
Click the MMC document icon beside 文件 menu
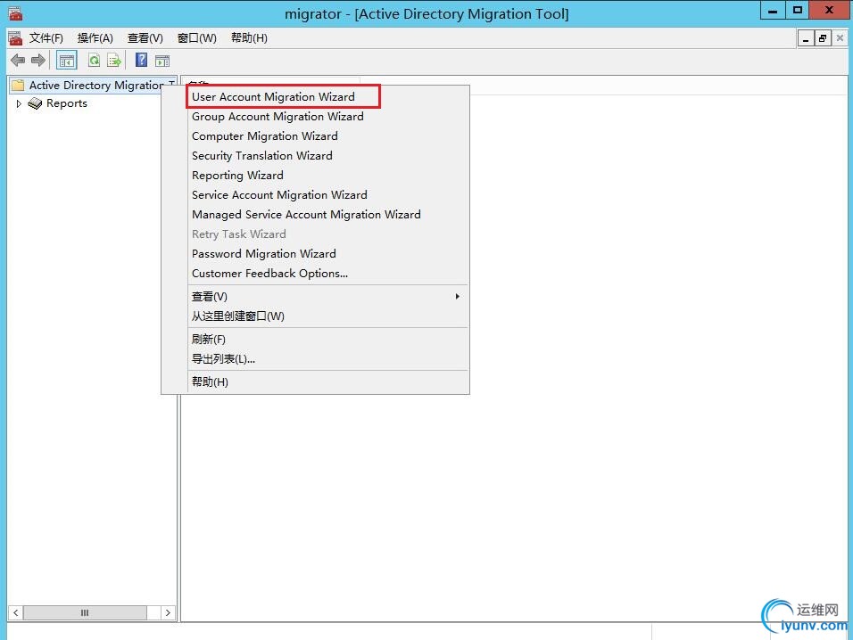pos(15,38)
